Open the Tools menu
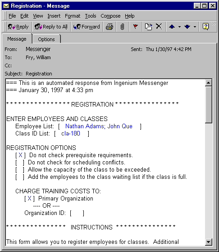 pos(91,16)
